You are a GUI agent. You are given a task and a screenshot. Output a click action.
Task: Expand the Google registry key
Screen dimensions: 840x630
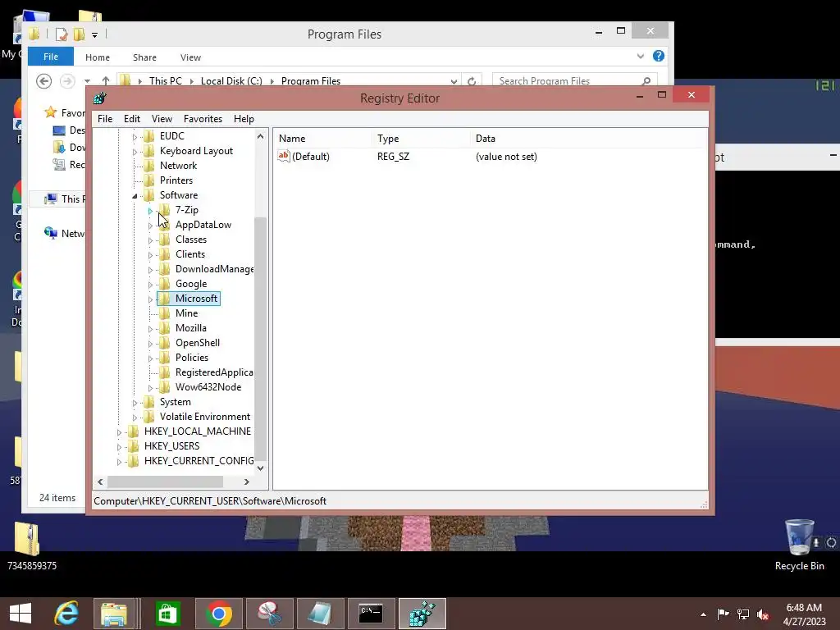pos(151,285)
